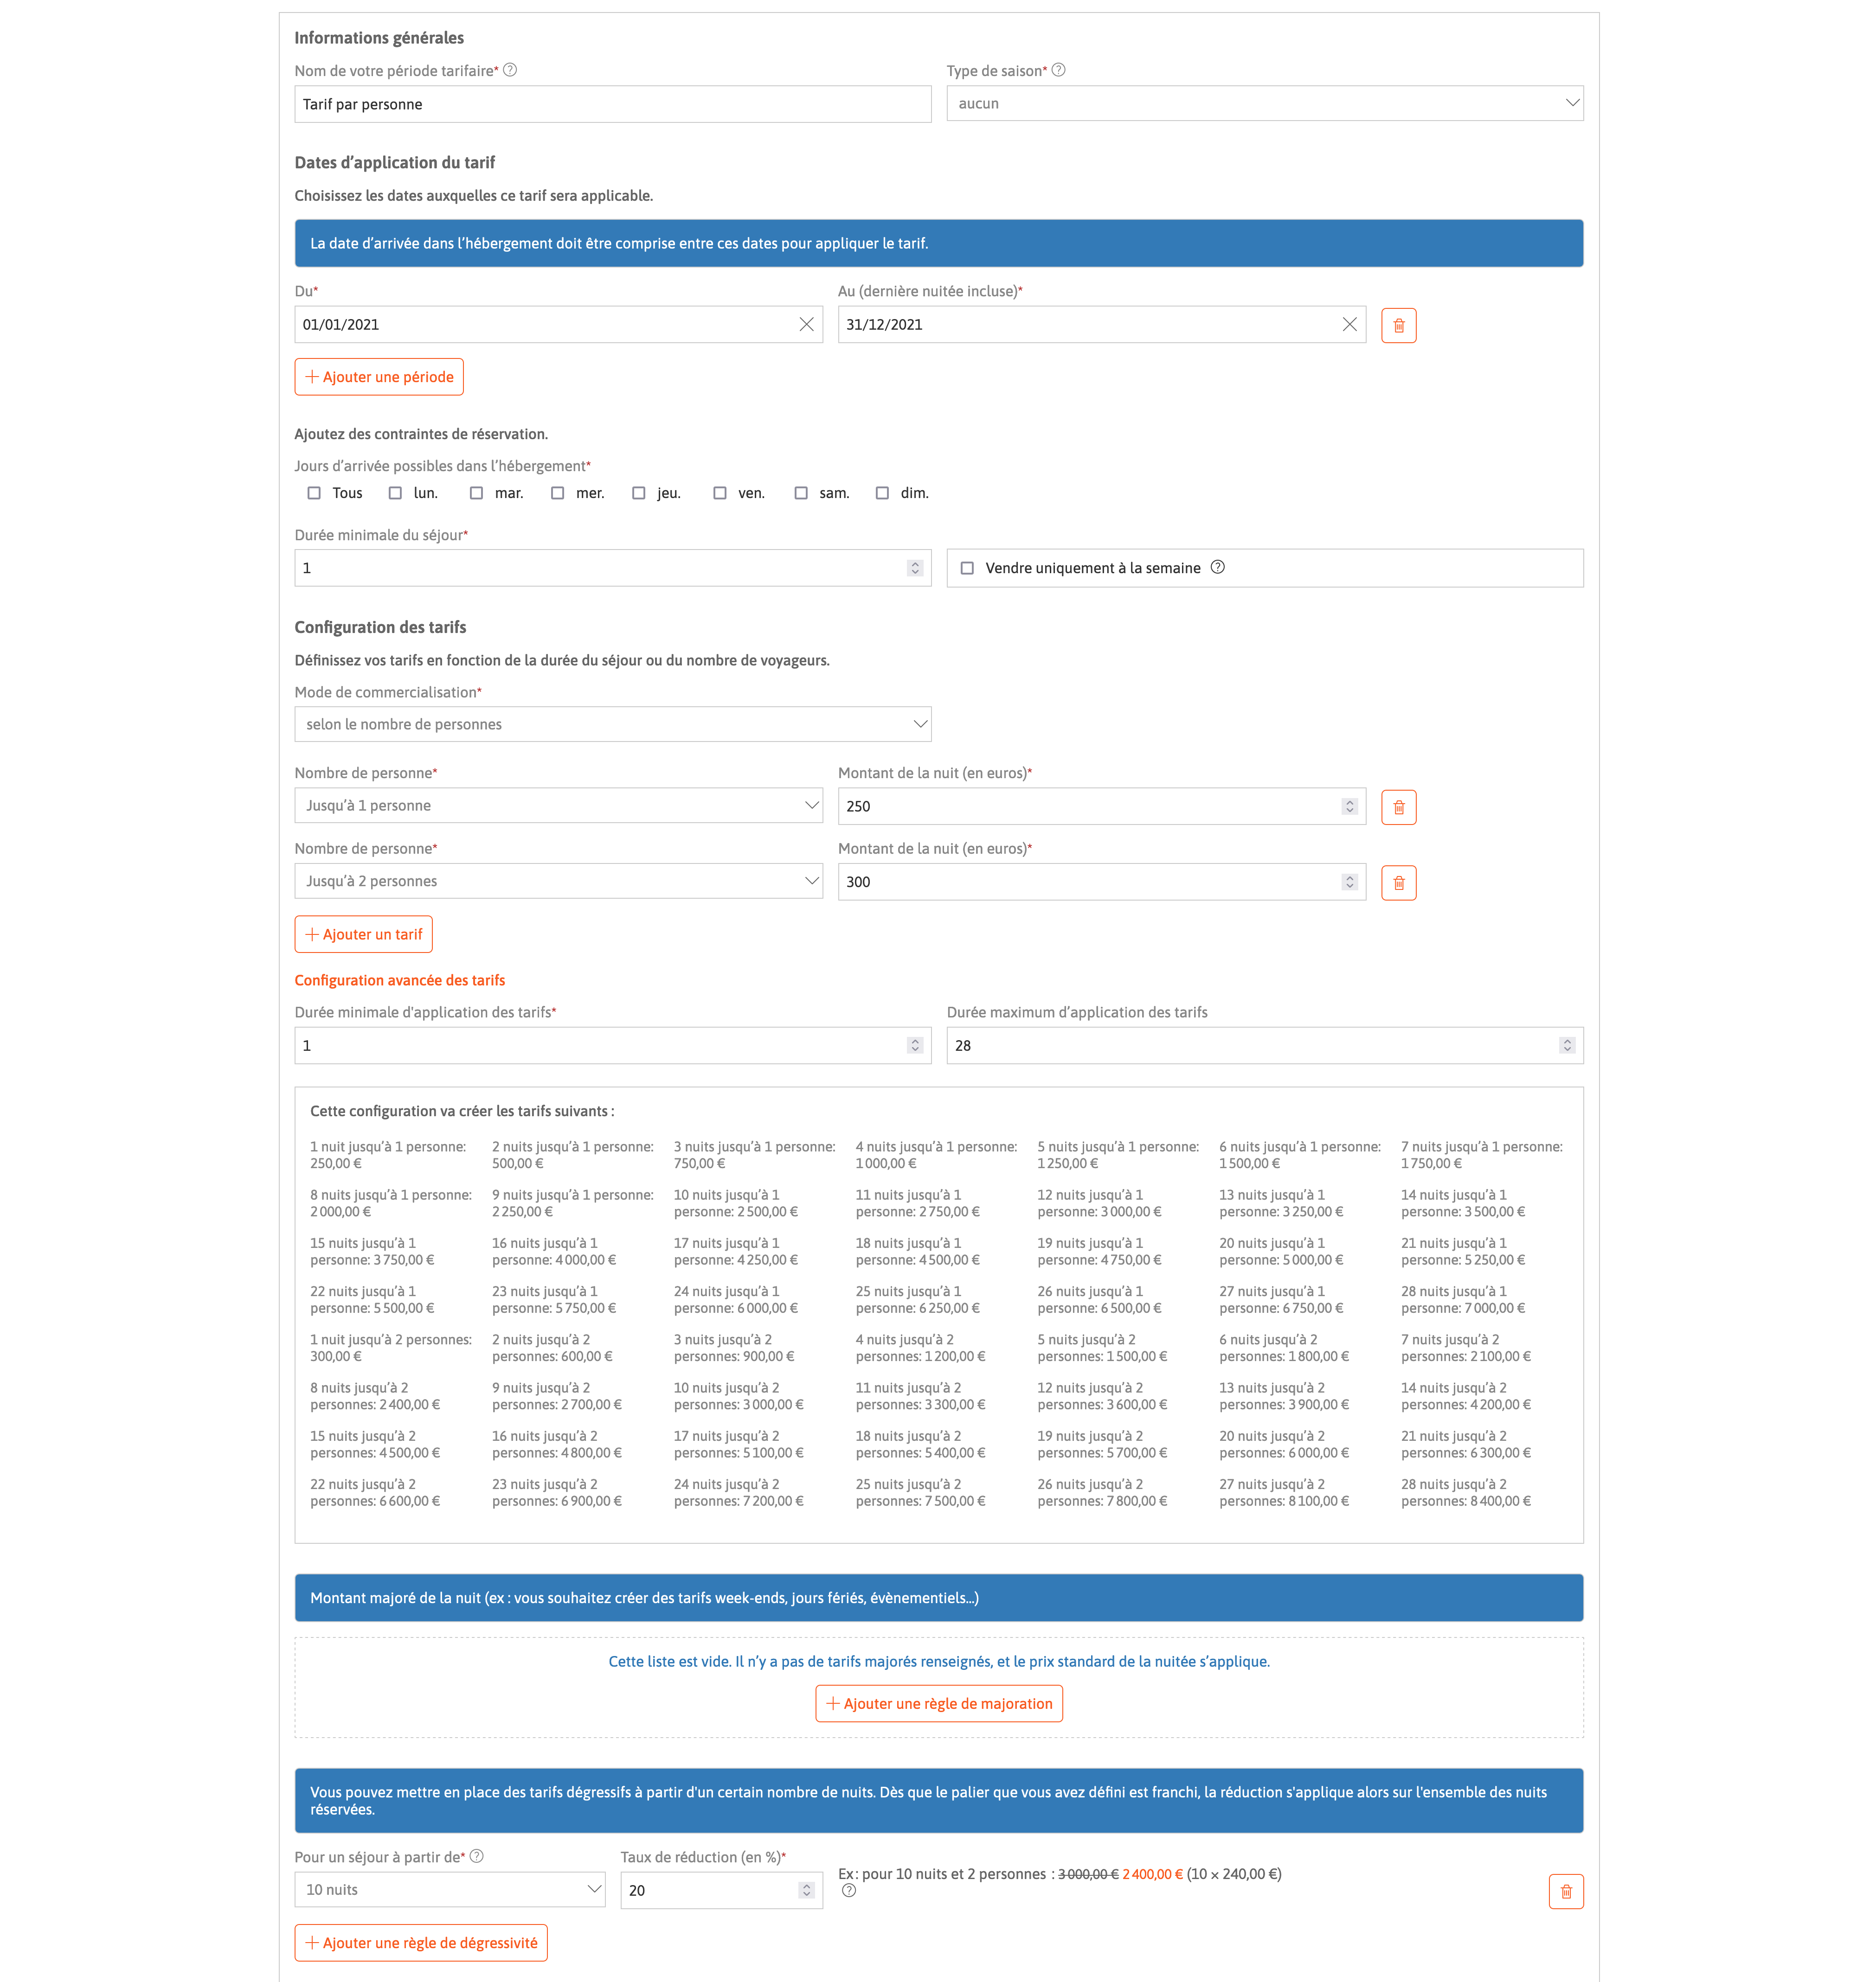The height and width of the screenshot is (1982, 1876).
Task: Open the Jusqu'à 2 personnes dropdown
Action: [558, 882]
